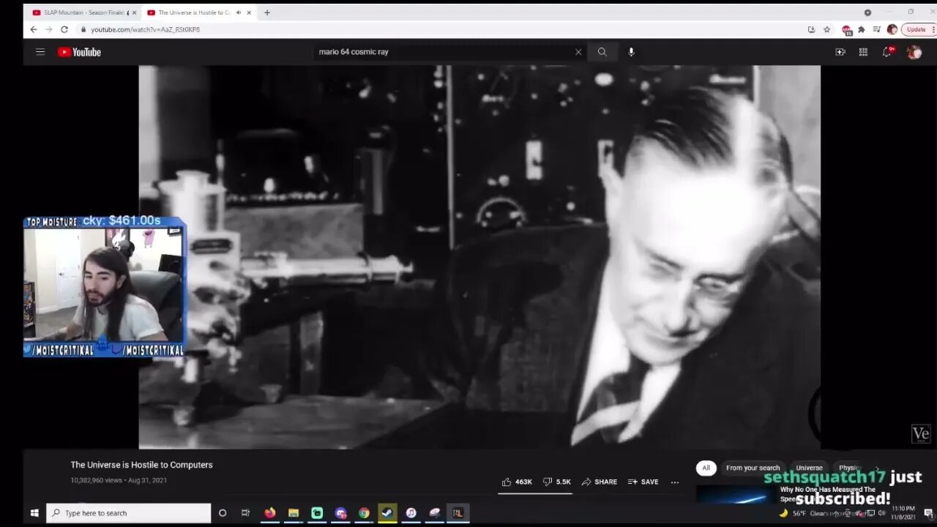Mute The Universe is Hostile tab audio icon

tap(239, 12)
